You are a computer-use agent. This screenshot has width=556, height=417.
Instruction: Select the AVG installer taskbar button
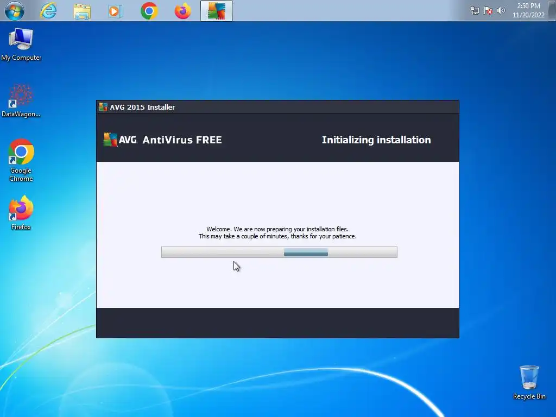tap(217, 11)
